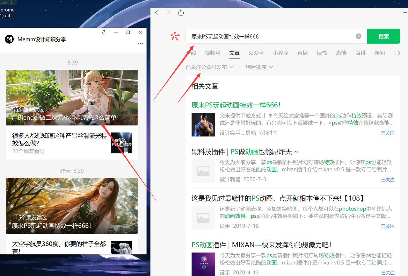The width and height of the screenshot is (408, 276).
Task: Go back with the left arrow
Action: 157,13
